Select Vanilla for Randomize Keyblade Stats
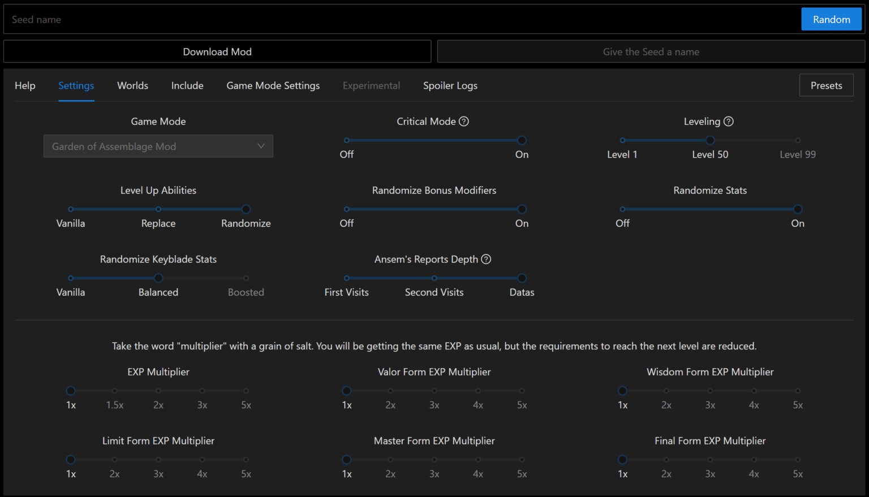869x497 pixels. point(71,279)
